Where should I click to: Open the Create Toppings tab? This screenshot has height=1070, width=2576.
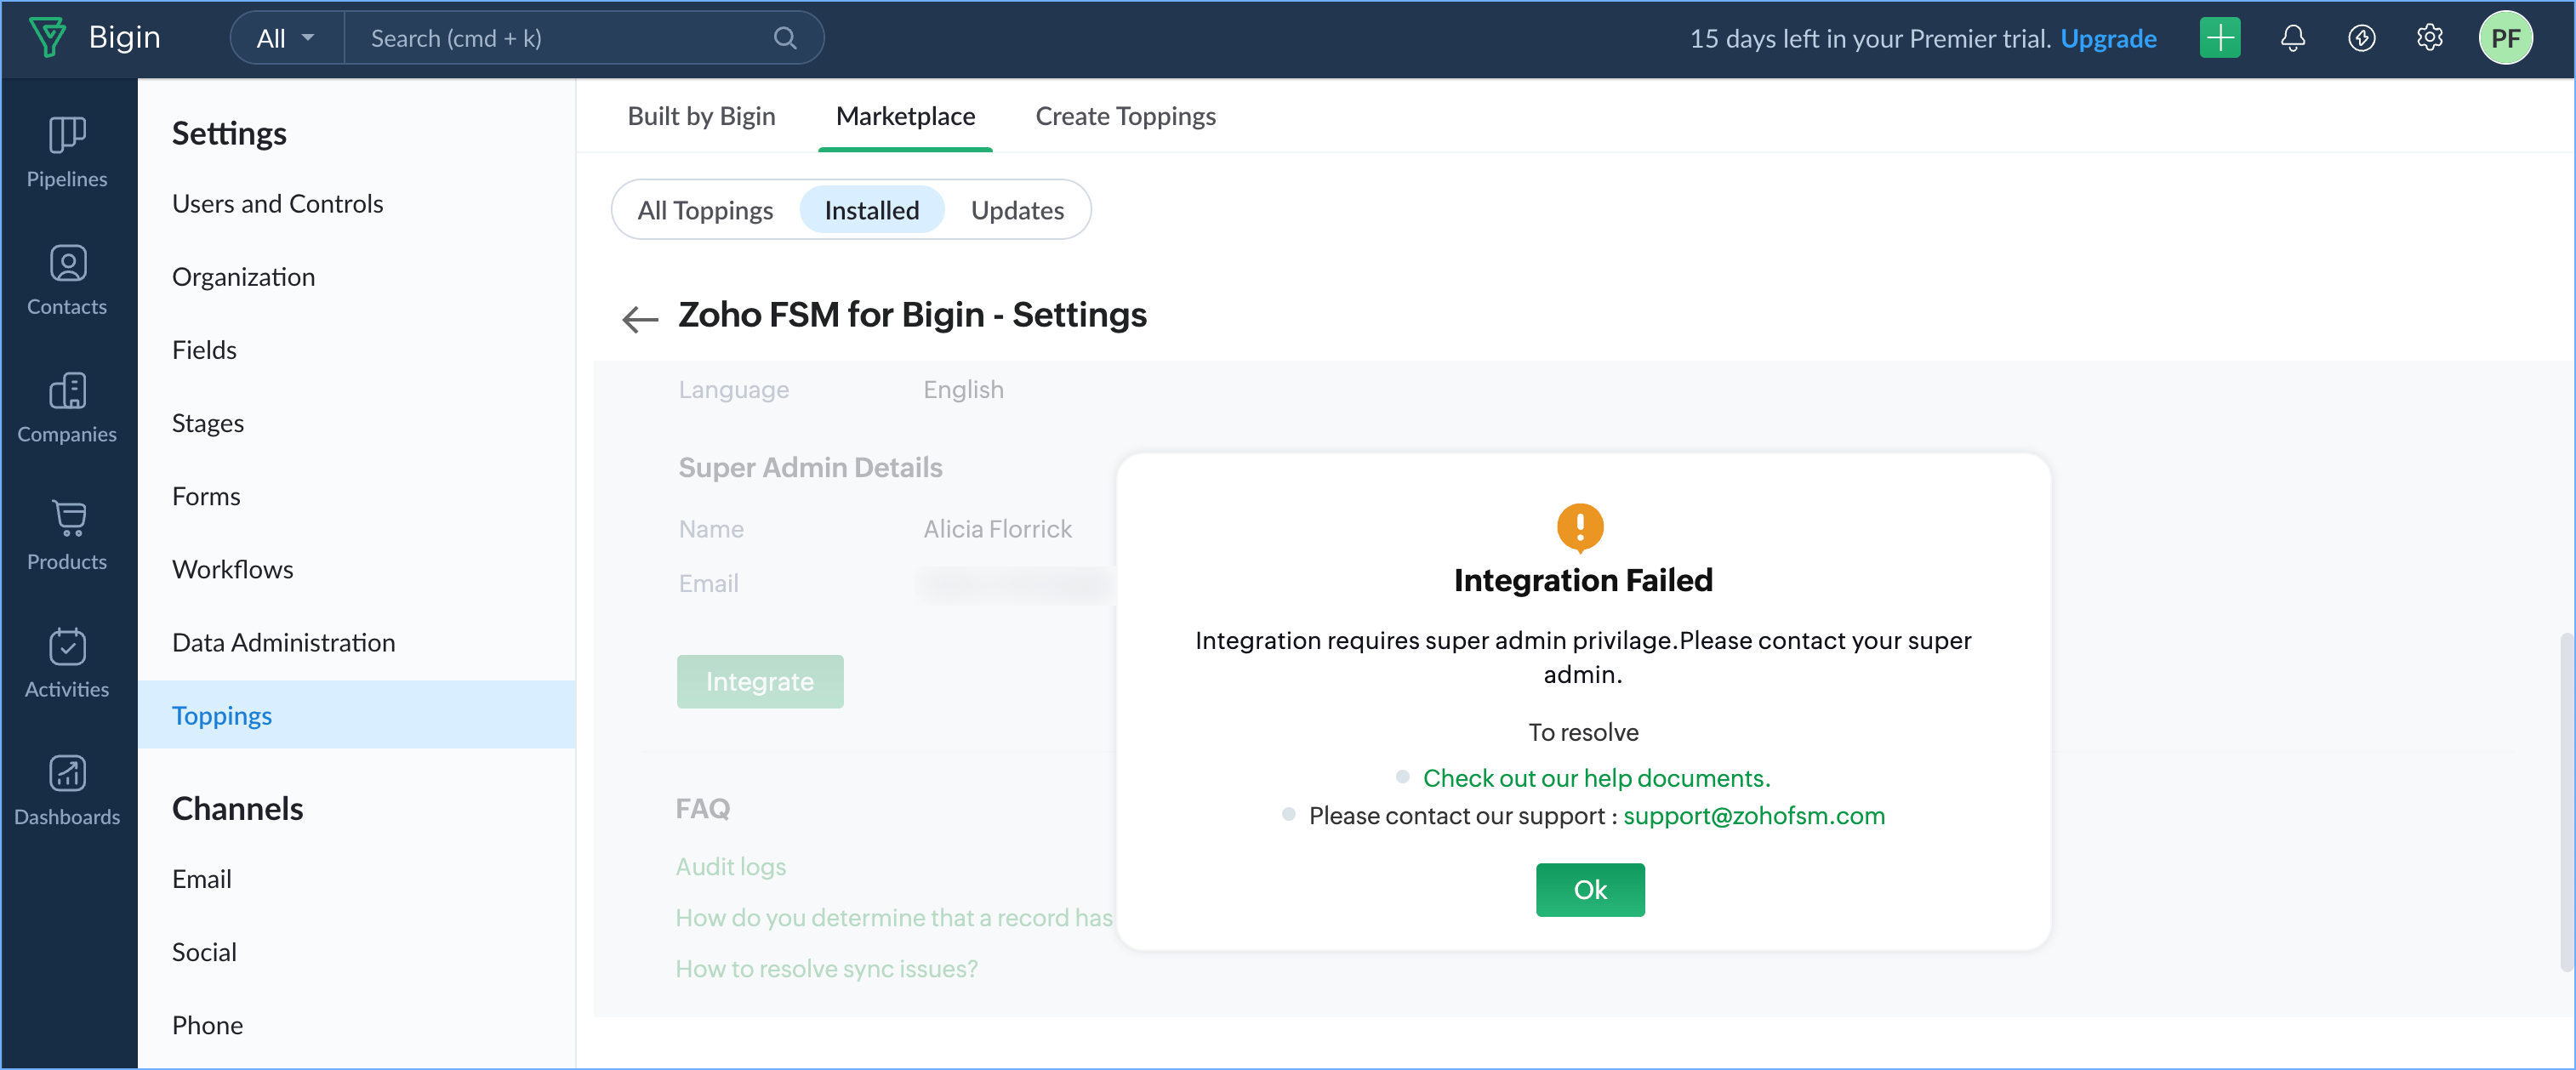pos(1125,116)
